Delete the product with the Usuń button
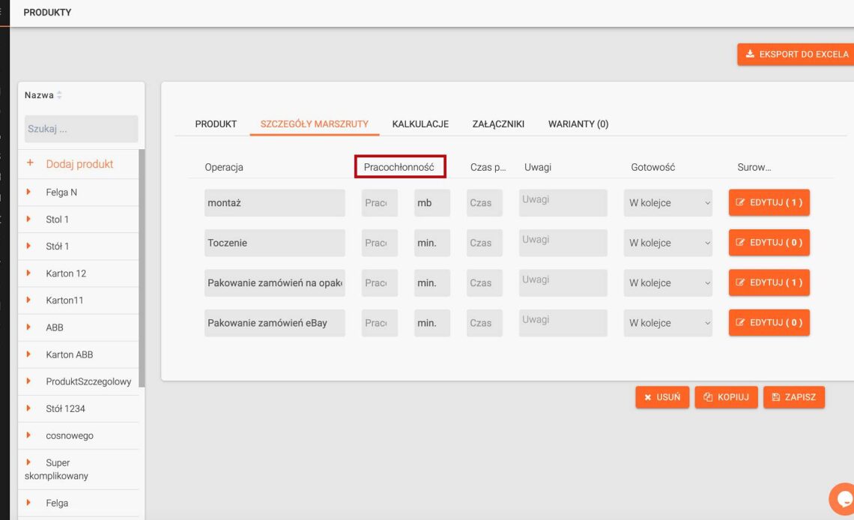This screenshot has height=520, width=854. click(x=662, y=397)
